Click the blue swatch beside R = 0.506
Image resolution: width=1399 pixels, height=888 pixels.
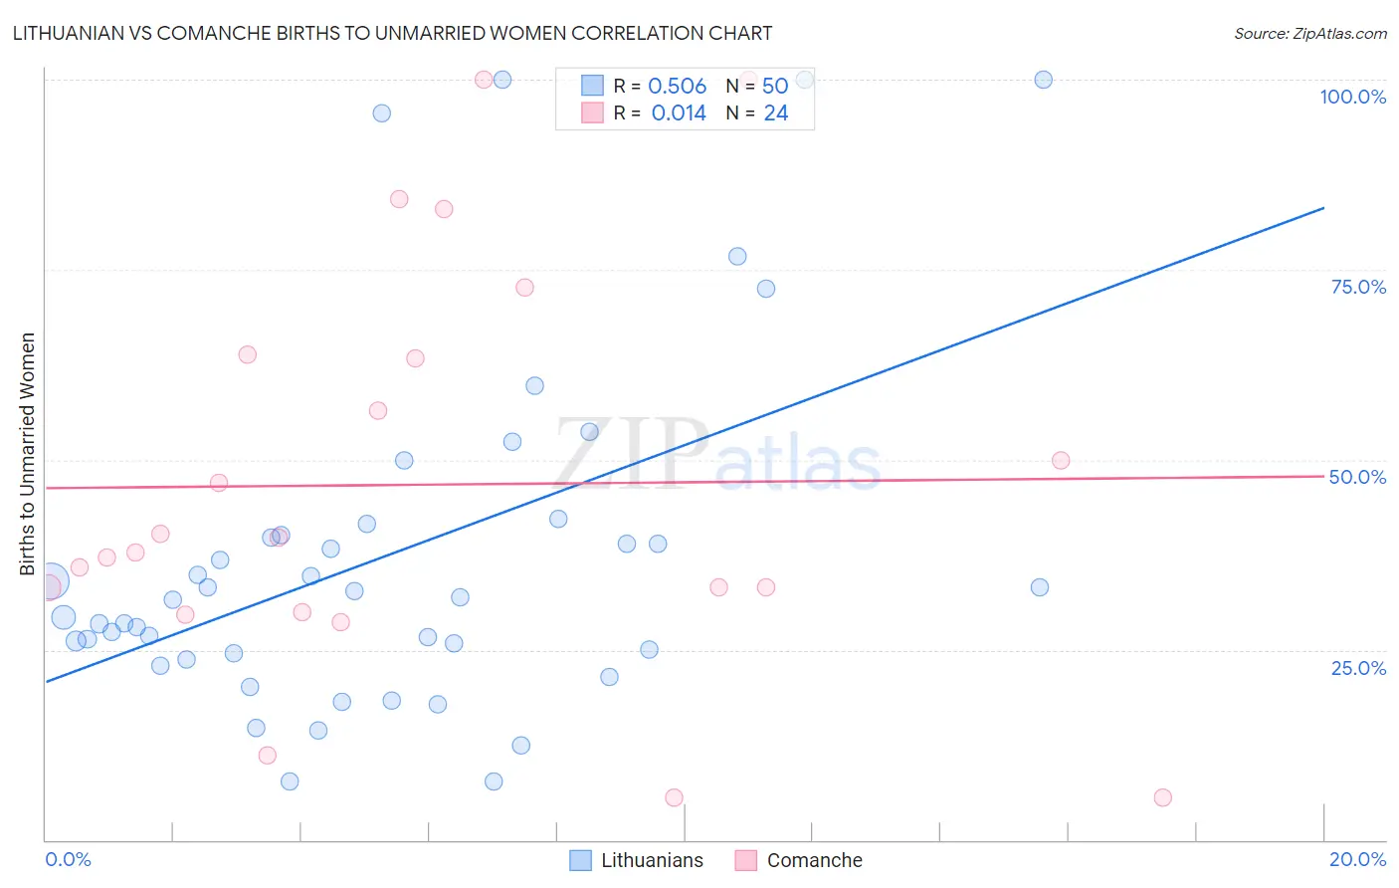[592, 86]
